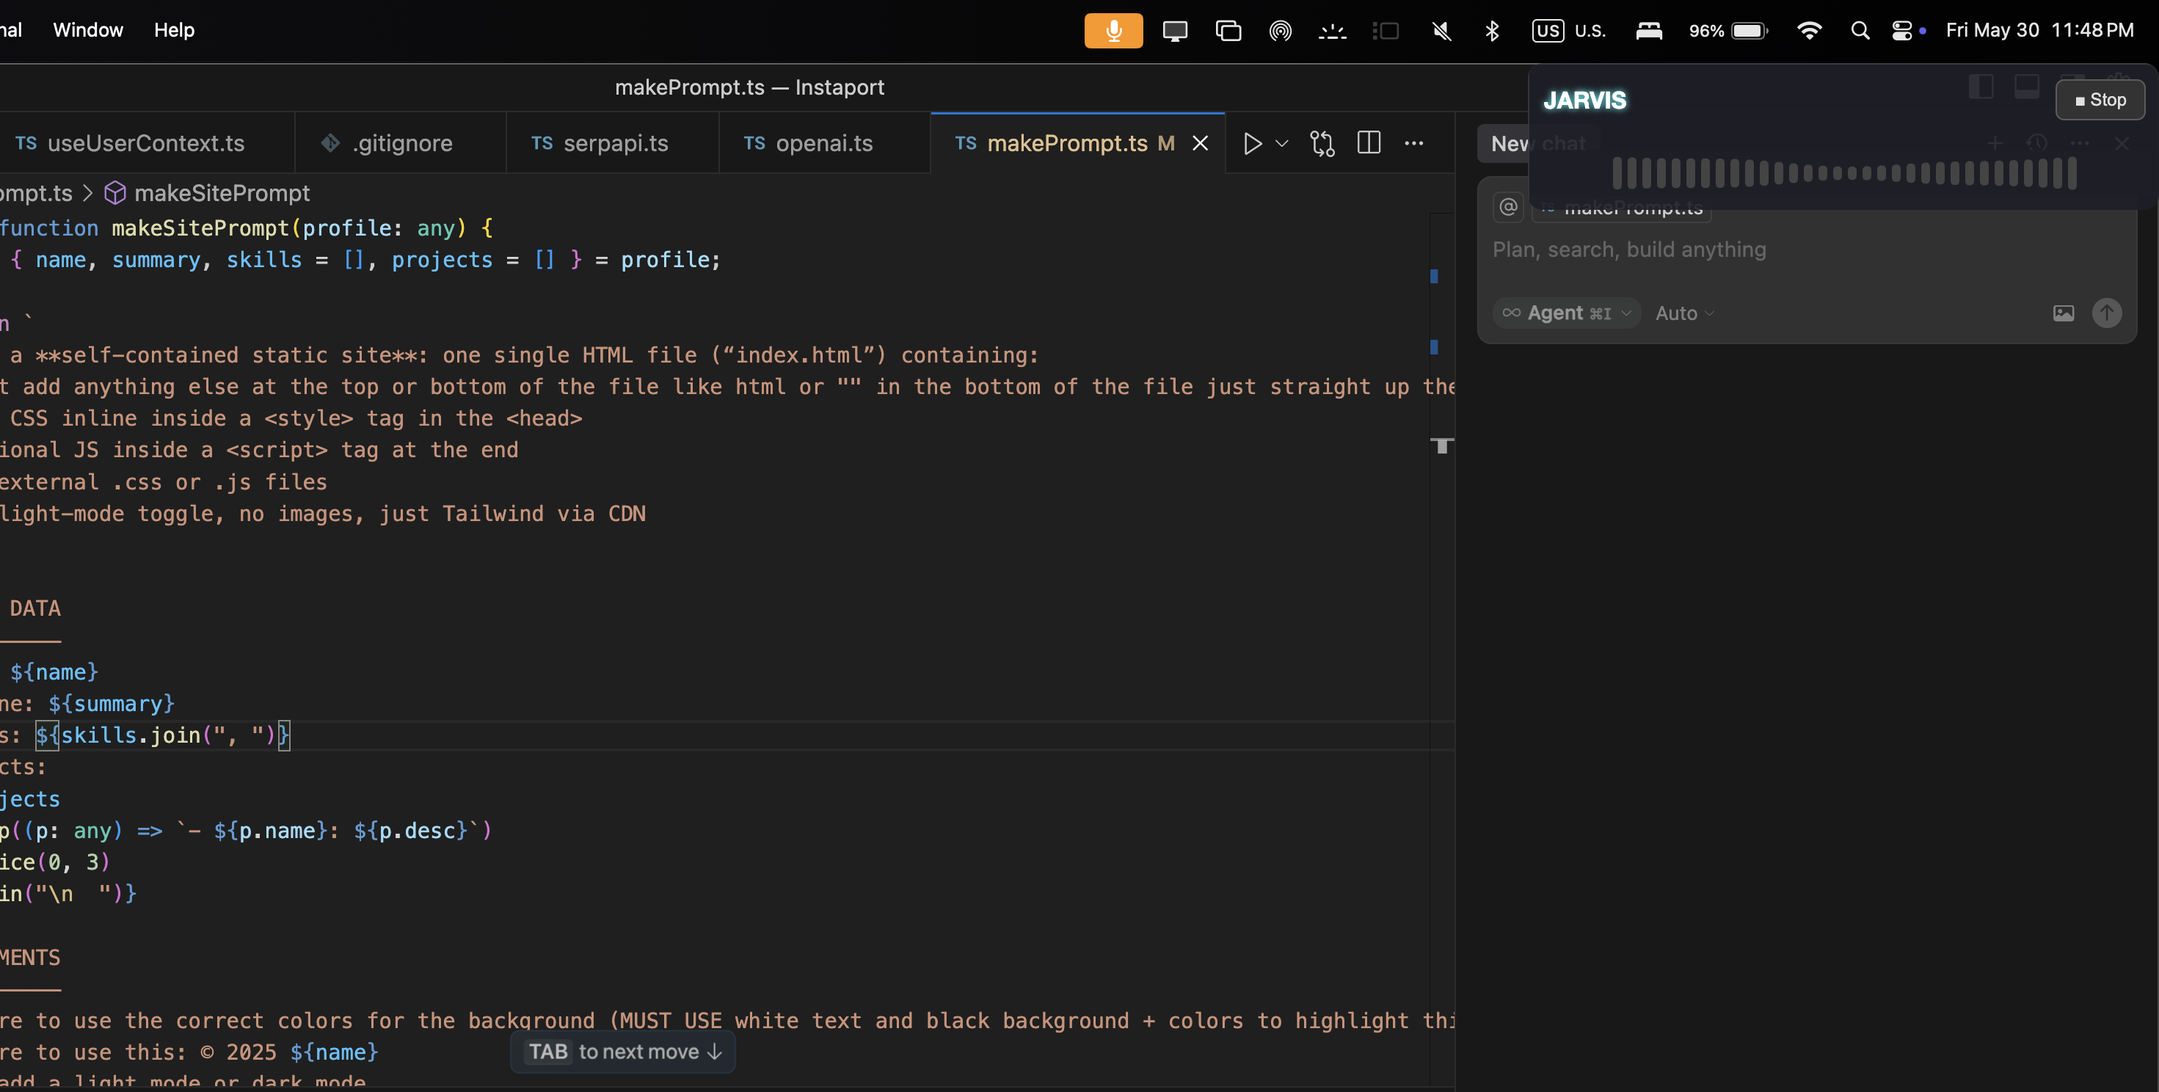
Task: Click the ${summary} template variable
Action: pyautogui.click(x=111, y=704)
